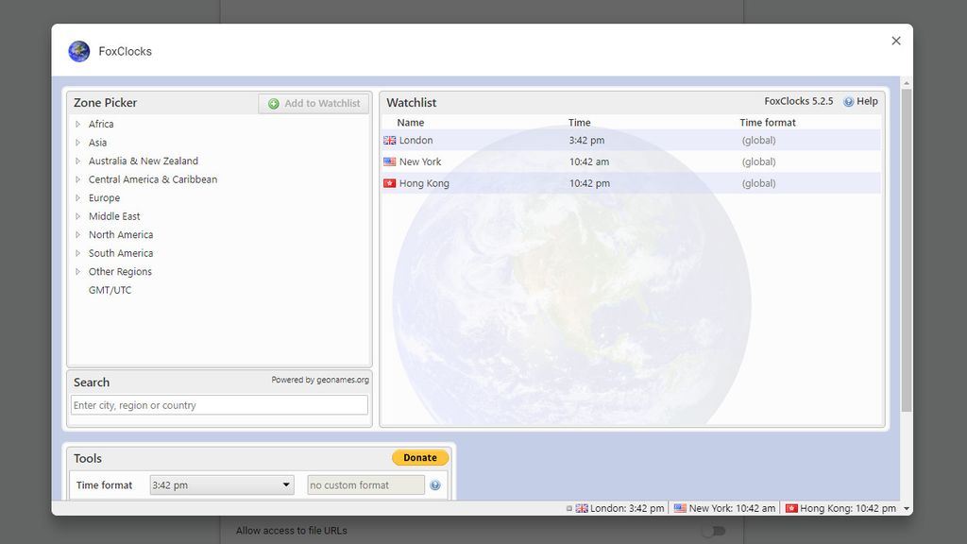
Task: Click the Hong Kong flag on the status bar
Action: point(790,508)
